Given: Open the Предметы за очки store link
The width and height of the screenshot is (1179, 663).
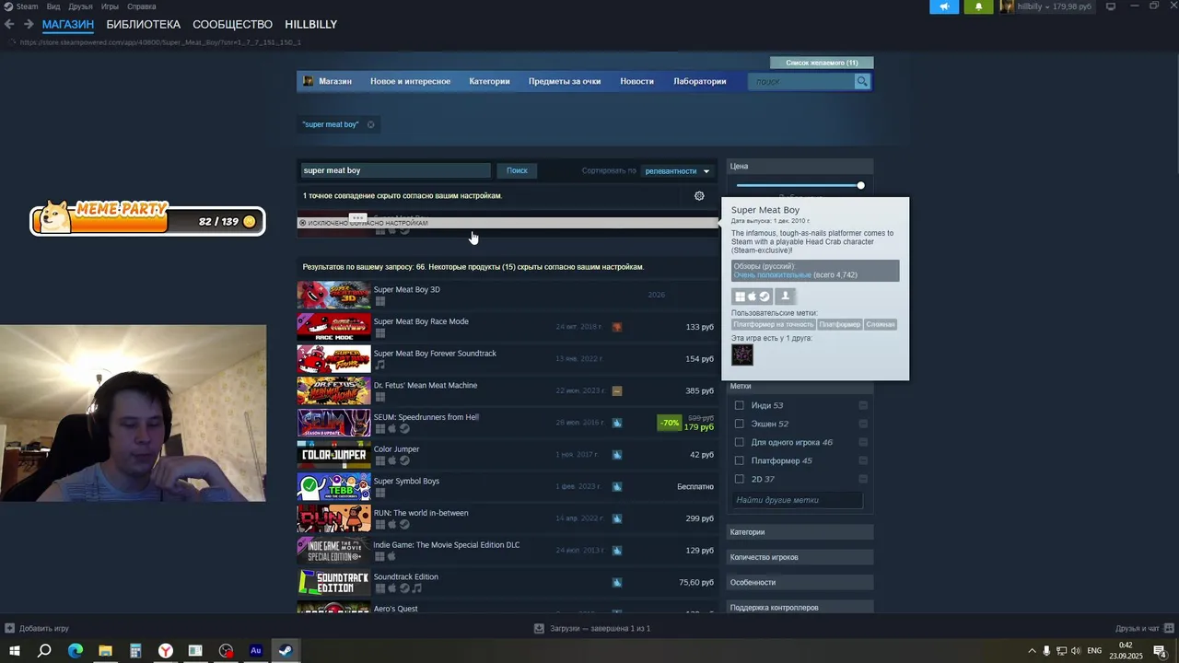Looking at the screenshot, I should (x=565, y=82).
